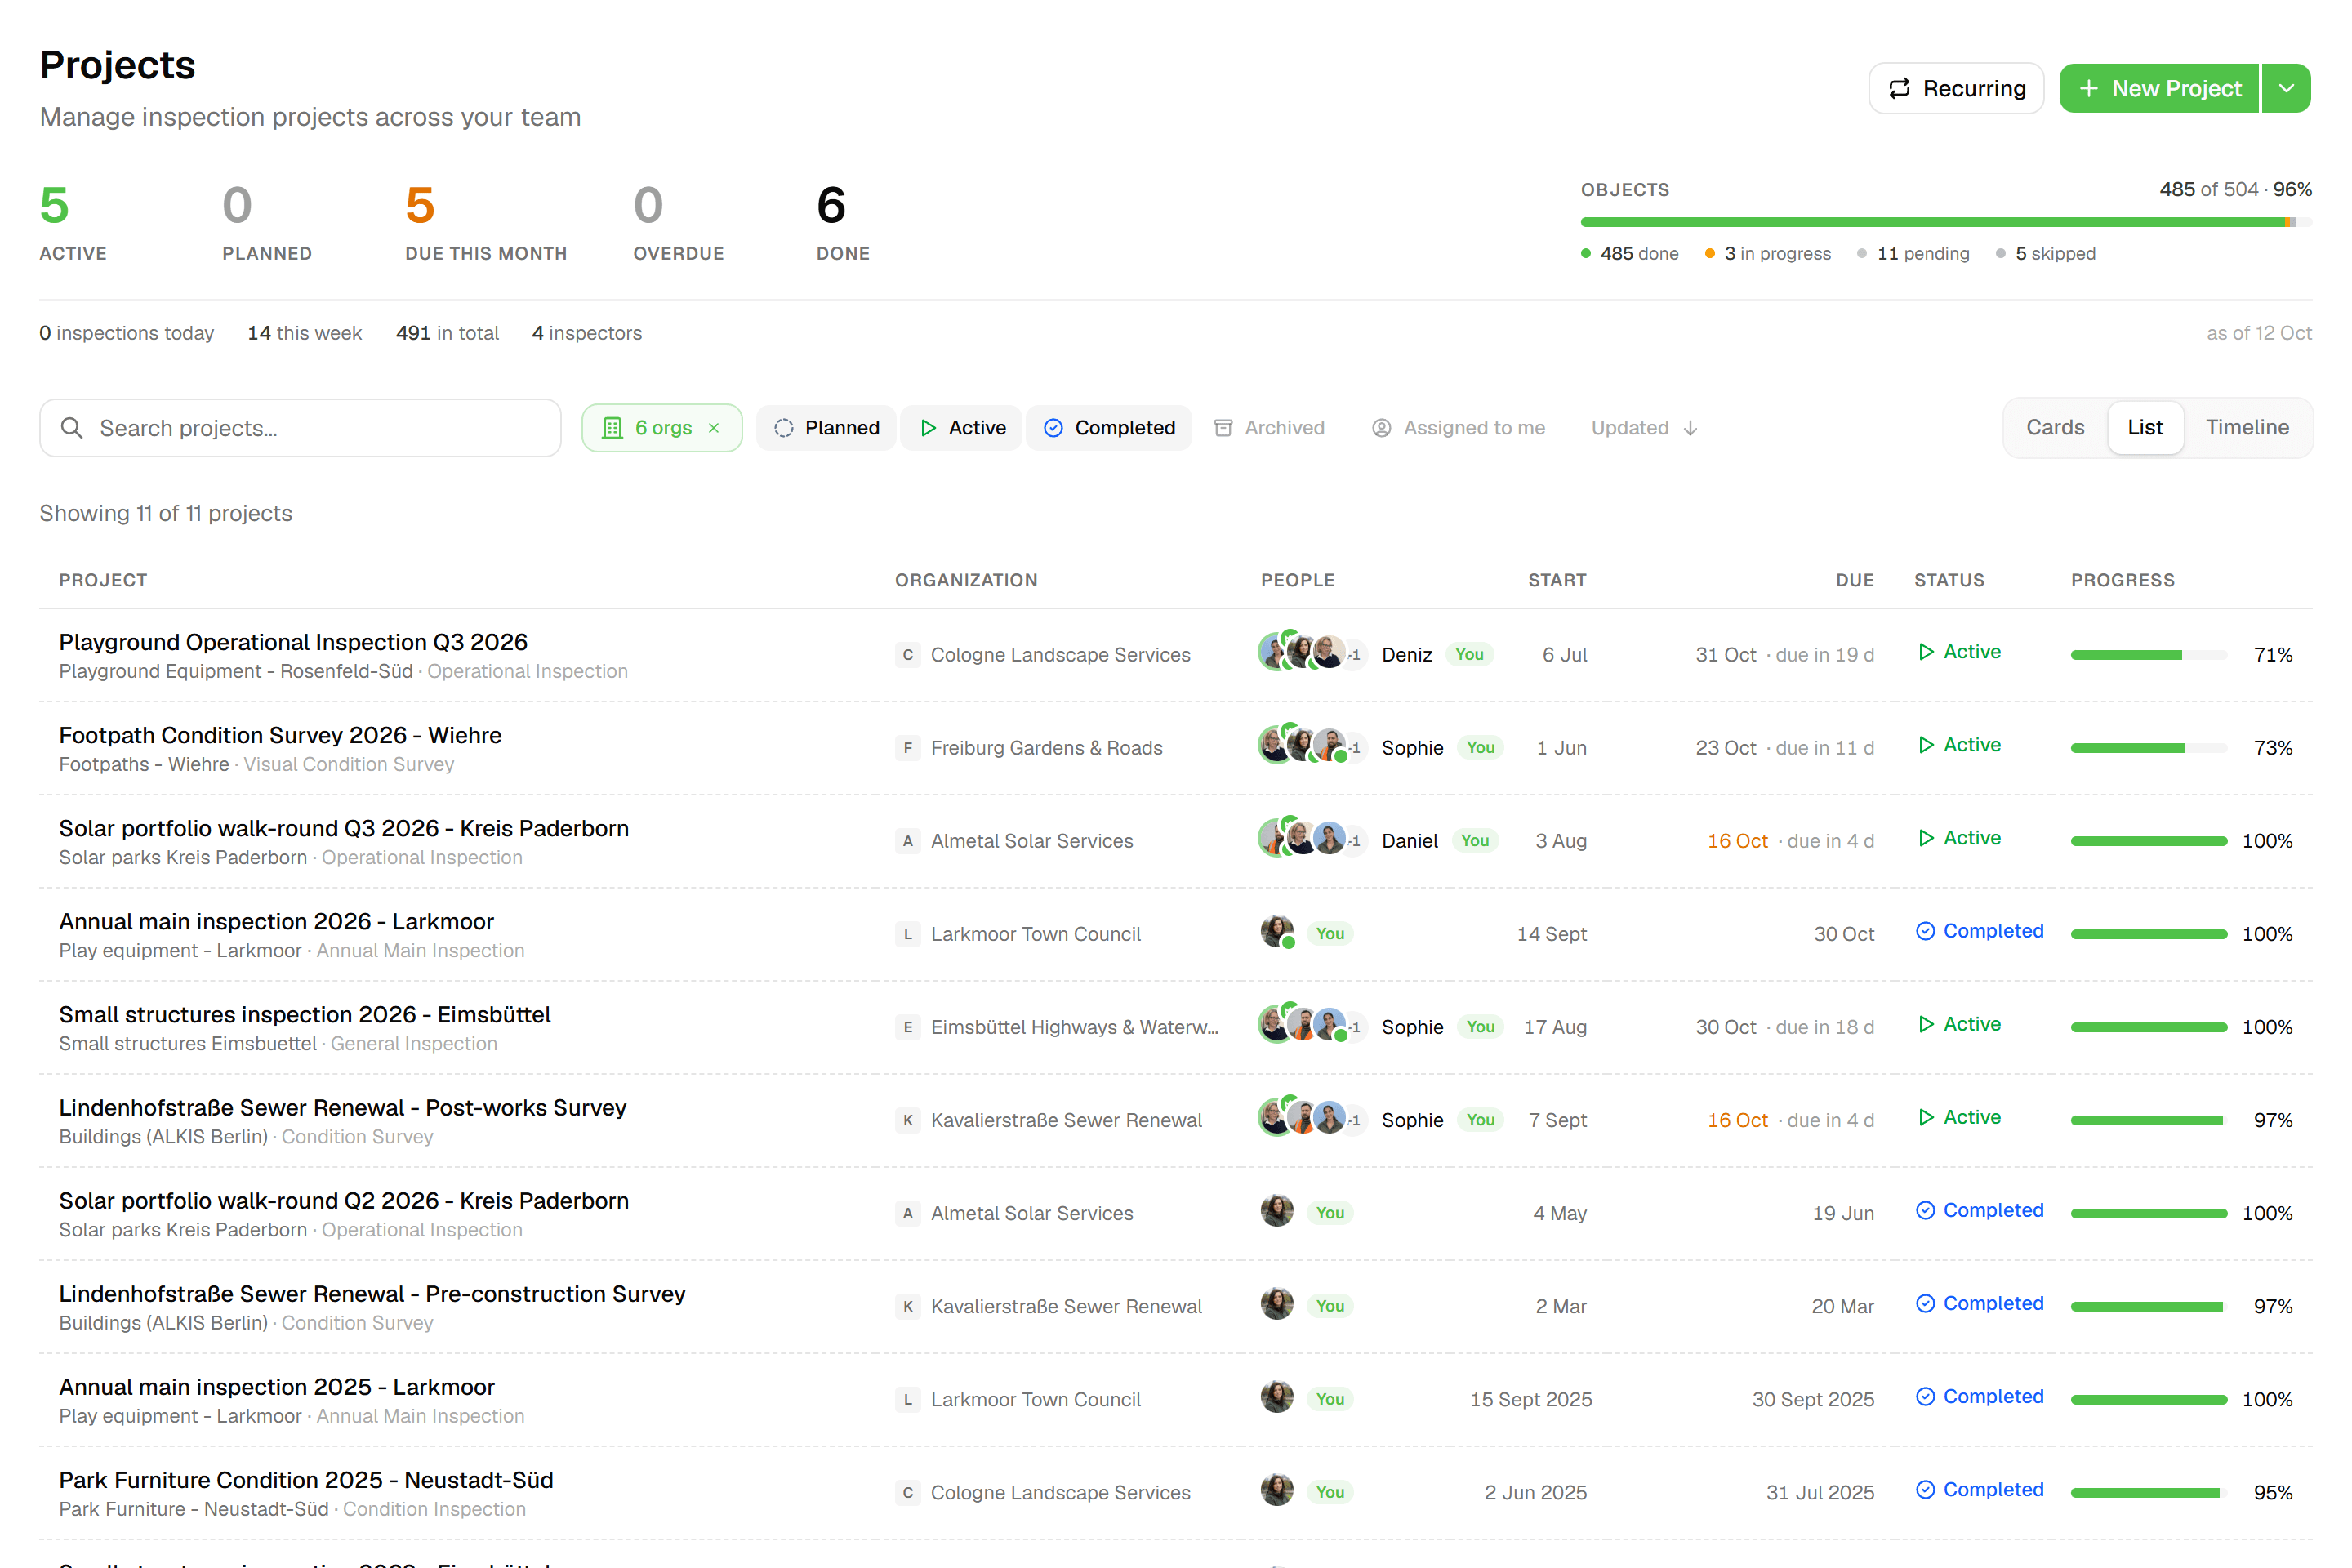Click Active status icon in Small structures row

[1926, 1024]
